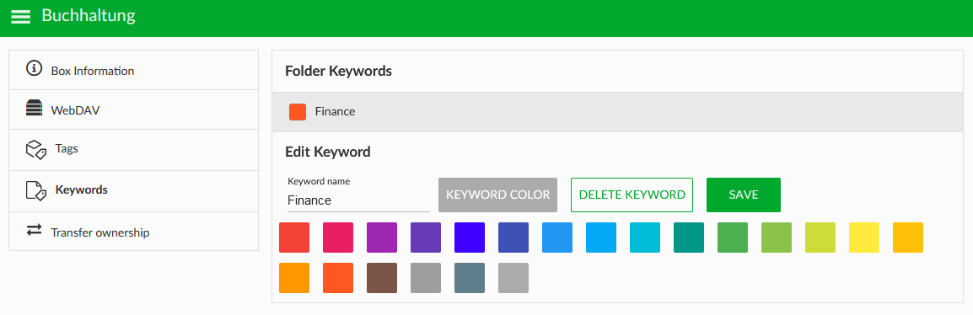Click the Tags icon in sidebar
973x315 pixels.
(x=36, y=150)
